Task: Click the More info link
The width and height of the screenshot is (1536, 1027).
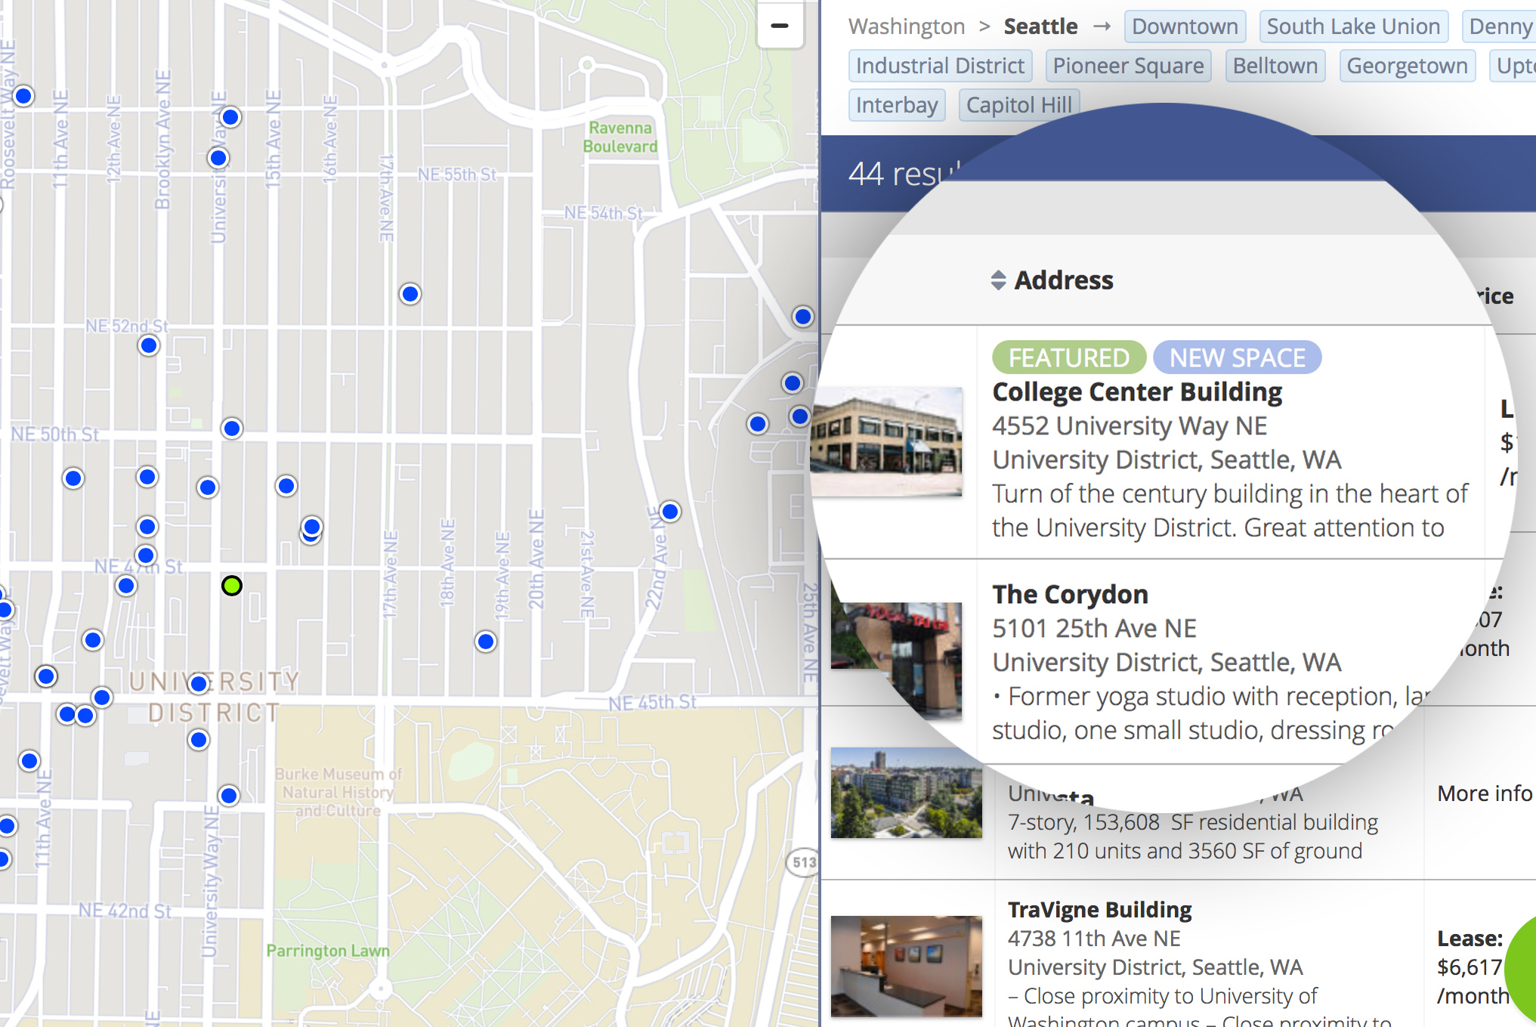Action: (x=1484, y=793)
